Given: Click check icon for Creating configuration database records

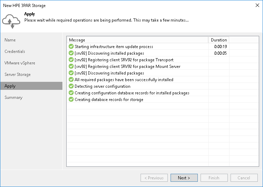Looking at the screenshot, I should click(71, 93).
